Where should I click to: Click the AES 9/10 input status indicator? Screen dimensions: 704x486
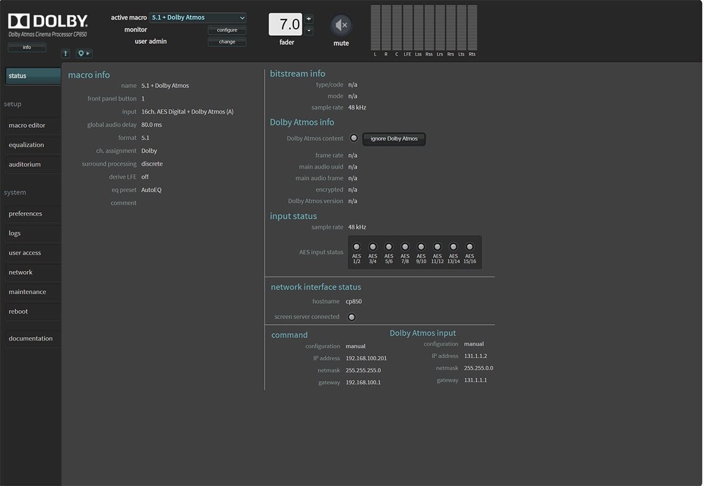(x=421, y=247)
